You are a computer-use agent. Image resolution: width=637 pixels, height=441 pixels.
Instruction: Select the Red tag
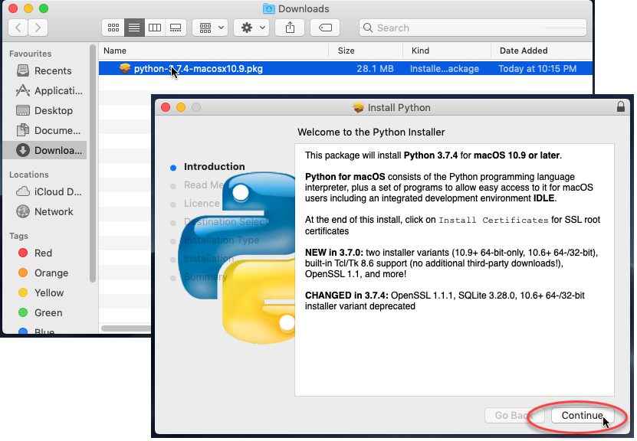pyautogui.click(x=44, y=253)
